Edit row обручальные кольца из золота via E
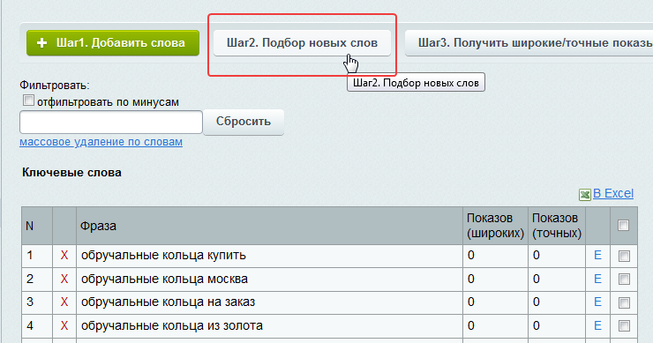Image resolution: width=653 pixels, height=343 pixels. click(x=597, y=325)
